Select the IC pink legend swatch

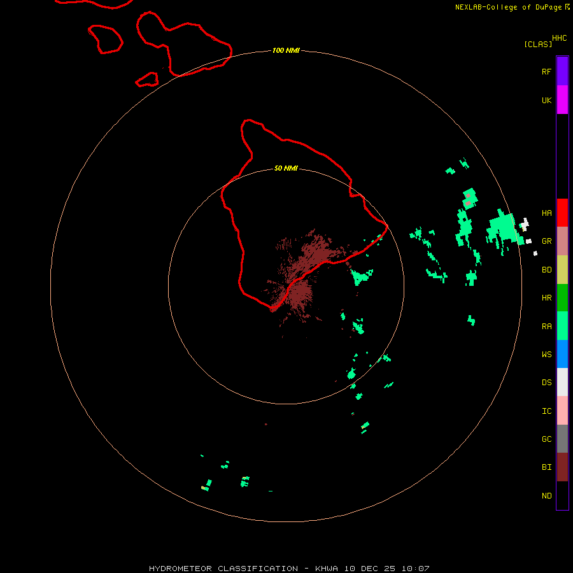point(562,411)
